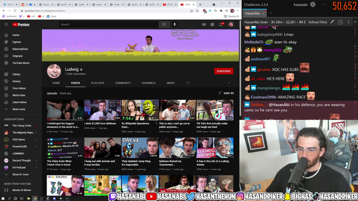The image size is (358, 201).
Task: Open Reading list in bookmarks bar
Action: click(x=232, y=16)
